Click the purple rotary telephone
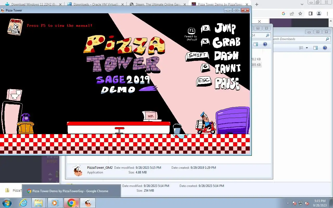Screen dimensions: 333x208 25,118
